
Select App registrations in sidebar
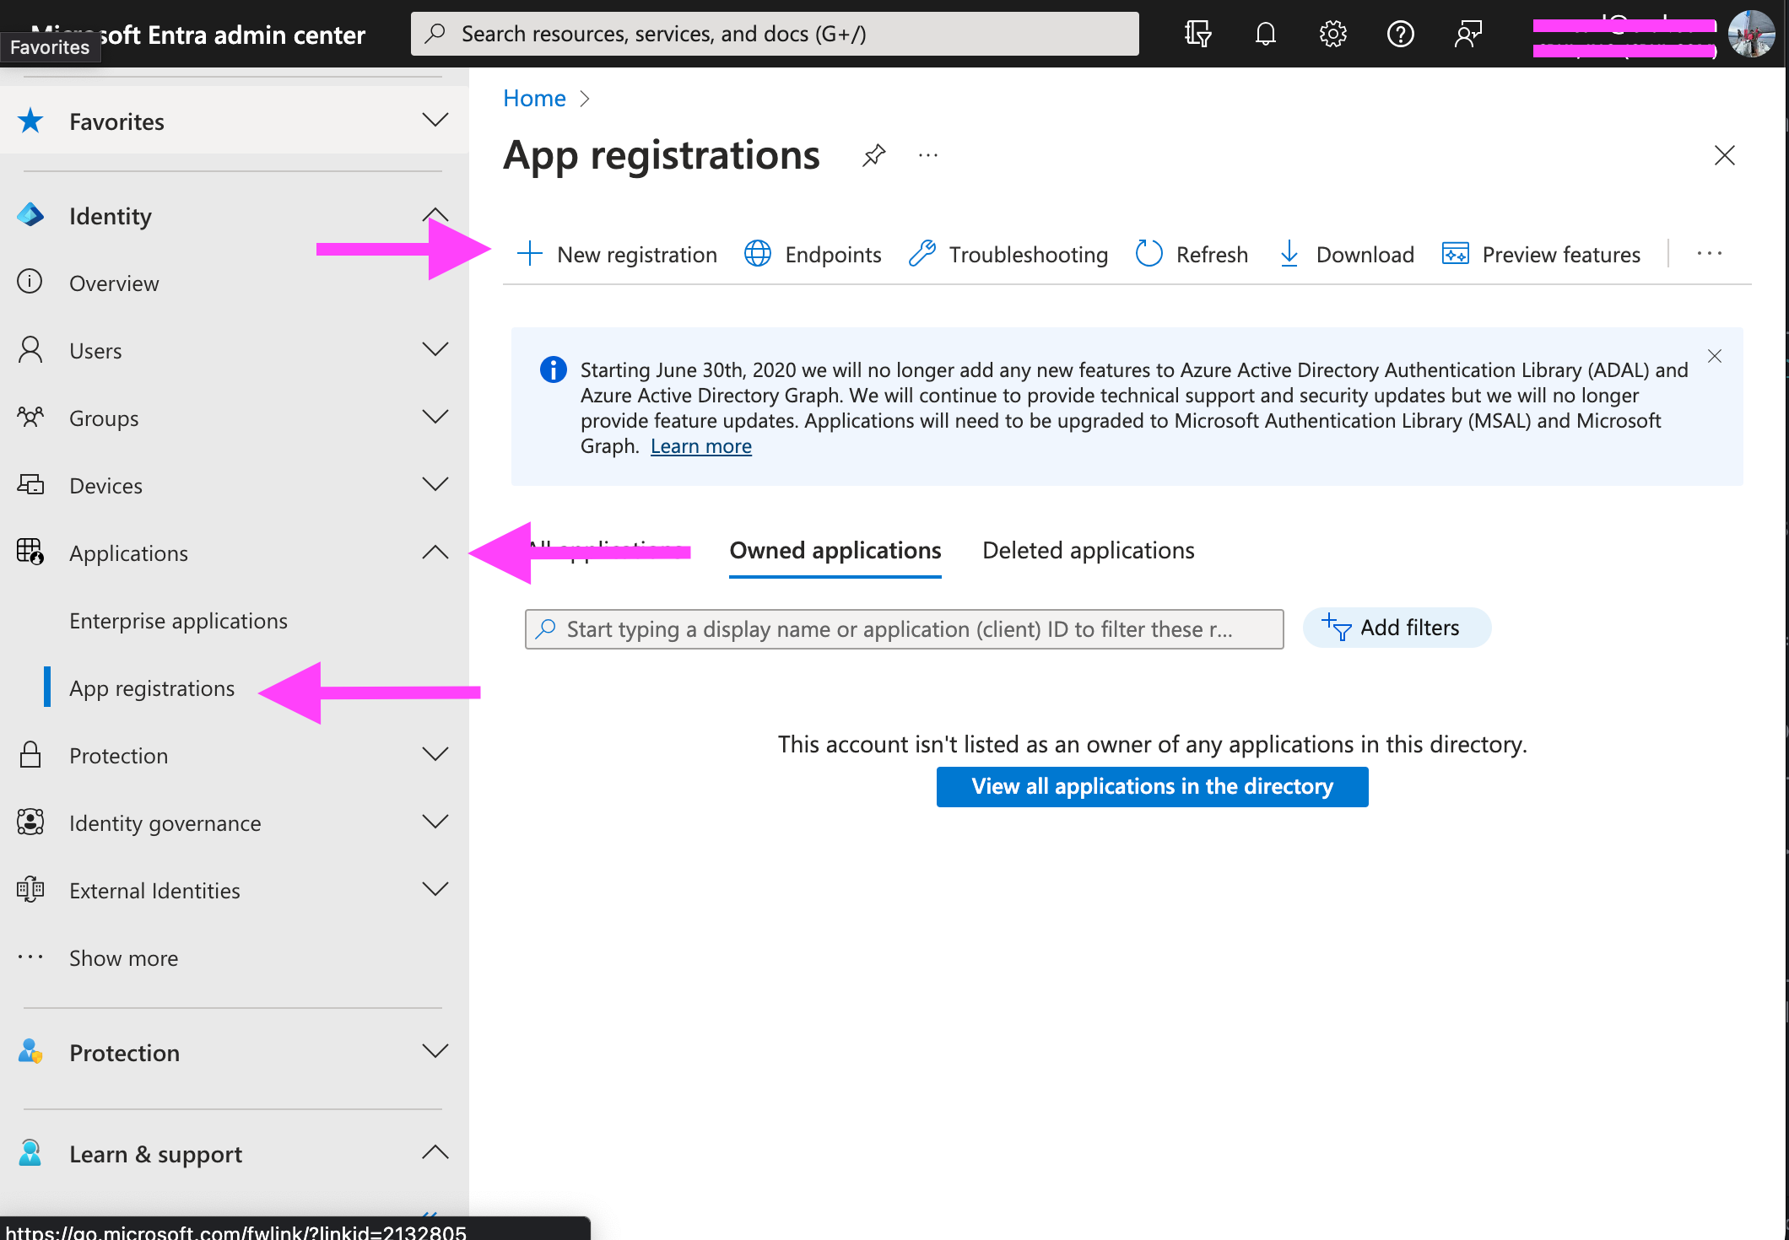pos(152,688)
